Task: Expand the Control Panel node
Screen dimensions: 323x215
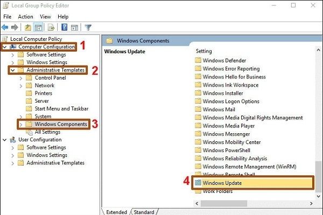Action: tap(21, 78)
